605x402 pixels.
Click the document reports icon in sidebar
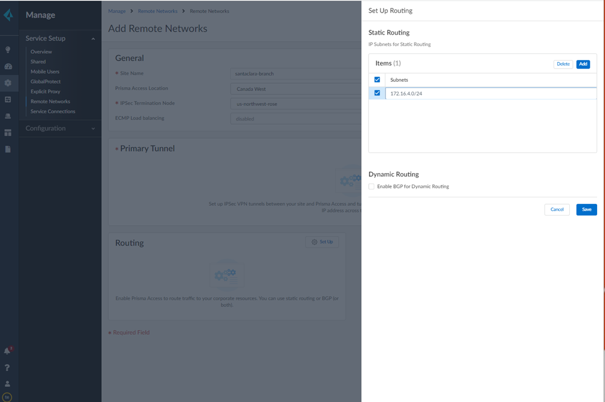tap(8, 149)
